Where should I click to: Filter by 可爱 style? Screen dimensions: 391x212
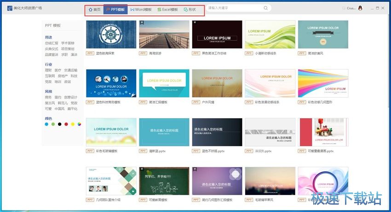48,109
